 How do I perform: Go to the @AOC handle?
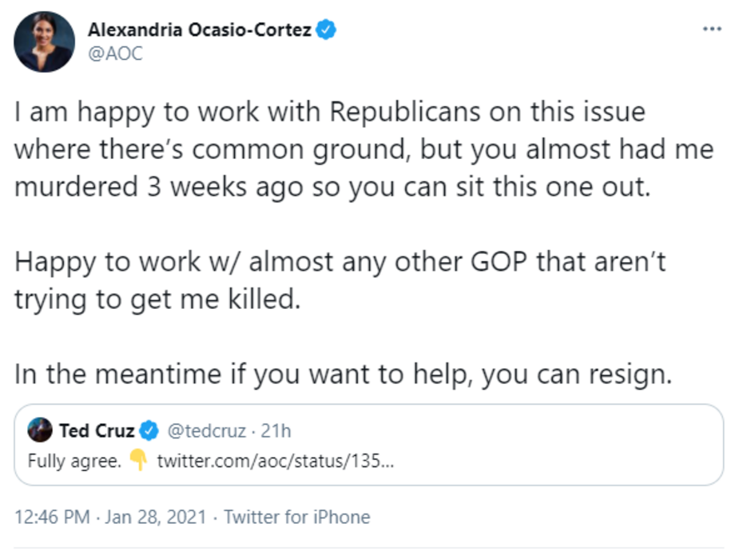(x=115, y=56)
